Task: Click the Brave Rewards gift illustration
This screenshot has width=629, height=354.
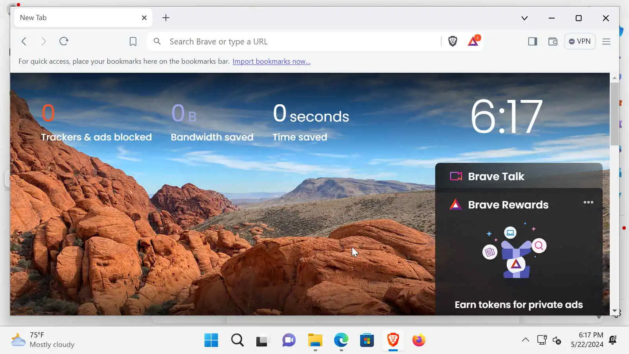Action: (514, 251)
